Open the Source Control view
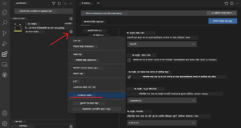Viewport: 241px width, 128px height. [x=4, y=33]
